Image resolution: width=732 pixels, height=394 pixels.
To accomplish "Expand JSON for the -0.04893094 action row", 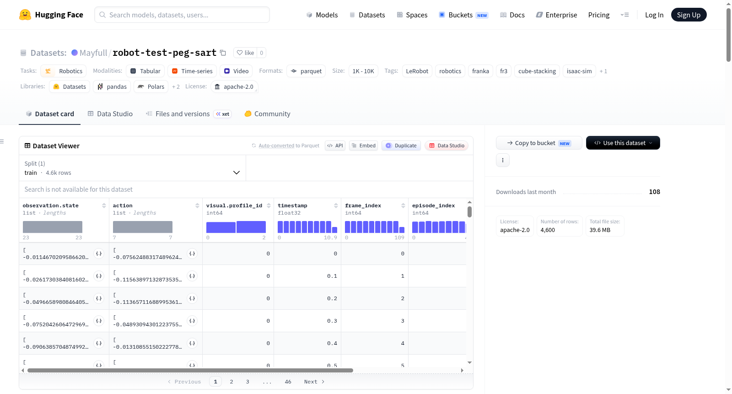I will pyautogui.click(x=192, y=321).
